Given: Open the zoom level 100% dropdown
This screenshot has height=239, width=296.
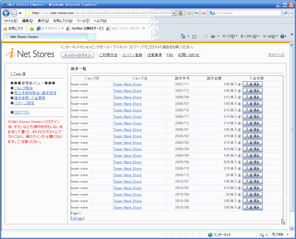Looking at the screenshot, I should (288, 234).
